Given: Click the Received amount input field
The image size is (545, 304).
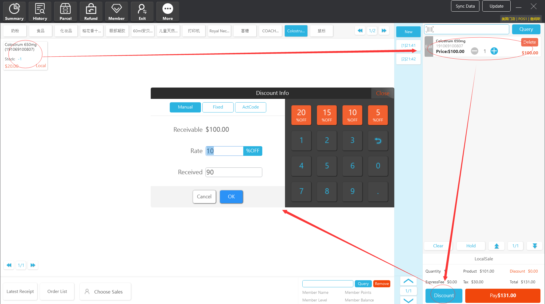Looking at the screenshot, I should point(234,172).
